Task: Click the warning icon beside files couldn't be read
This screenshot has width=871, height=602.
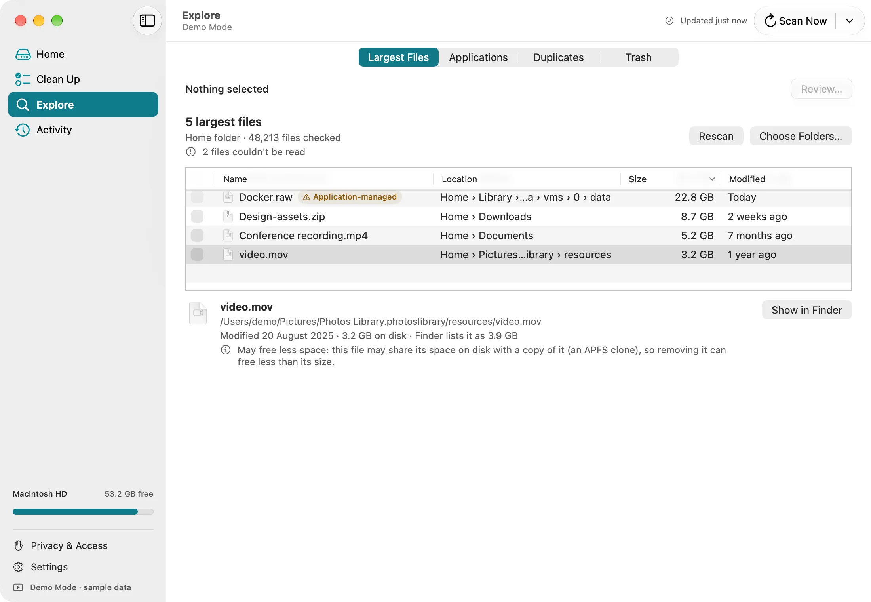Action: pos(191,152)
